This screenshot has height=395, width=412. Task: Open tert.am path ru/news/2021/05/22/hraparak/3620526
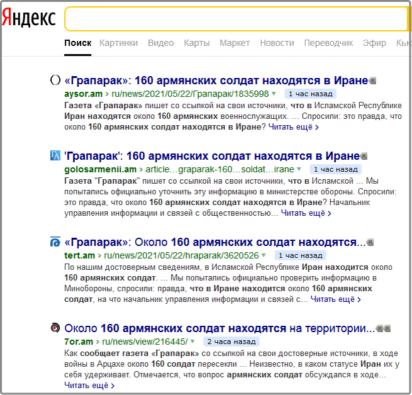pos(182,255)
